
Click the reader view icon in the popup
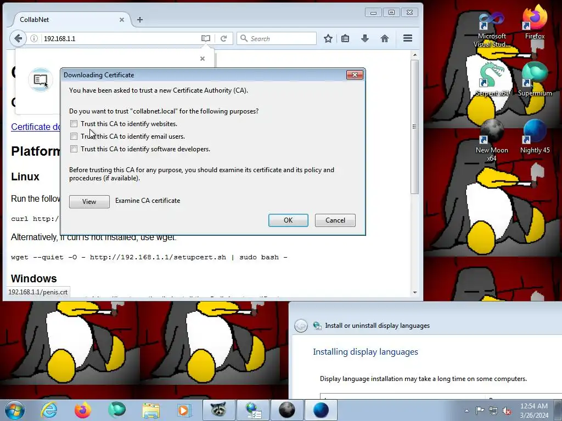click(x=41, y=79)
